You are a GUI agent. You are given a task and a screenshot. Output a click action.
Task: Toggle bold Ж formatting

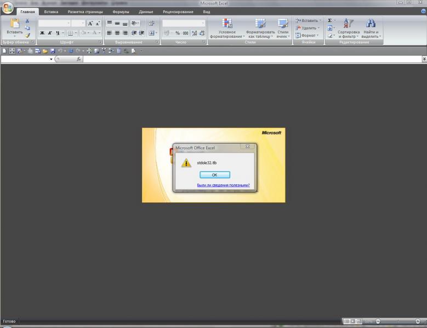(42, 33)
